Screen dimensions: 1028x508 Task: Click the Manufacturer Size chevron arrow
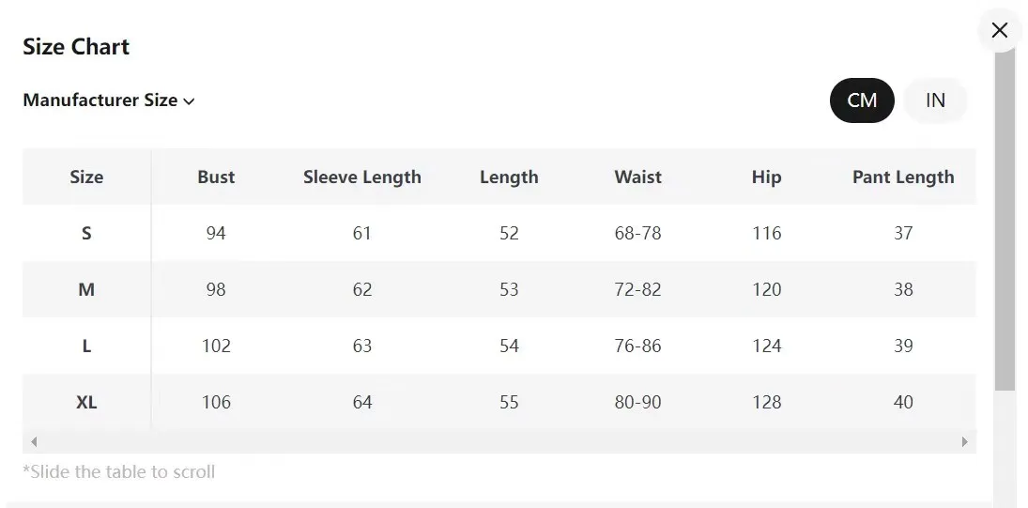(190, 101)
